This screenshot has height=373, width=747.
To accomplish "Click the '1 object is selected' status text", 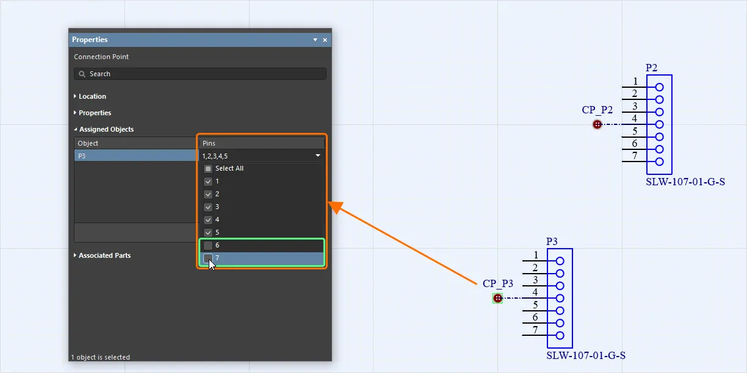I will coord(100,357).
